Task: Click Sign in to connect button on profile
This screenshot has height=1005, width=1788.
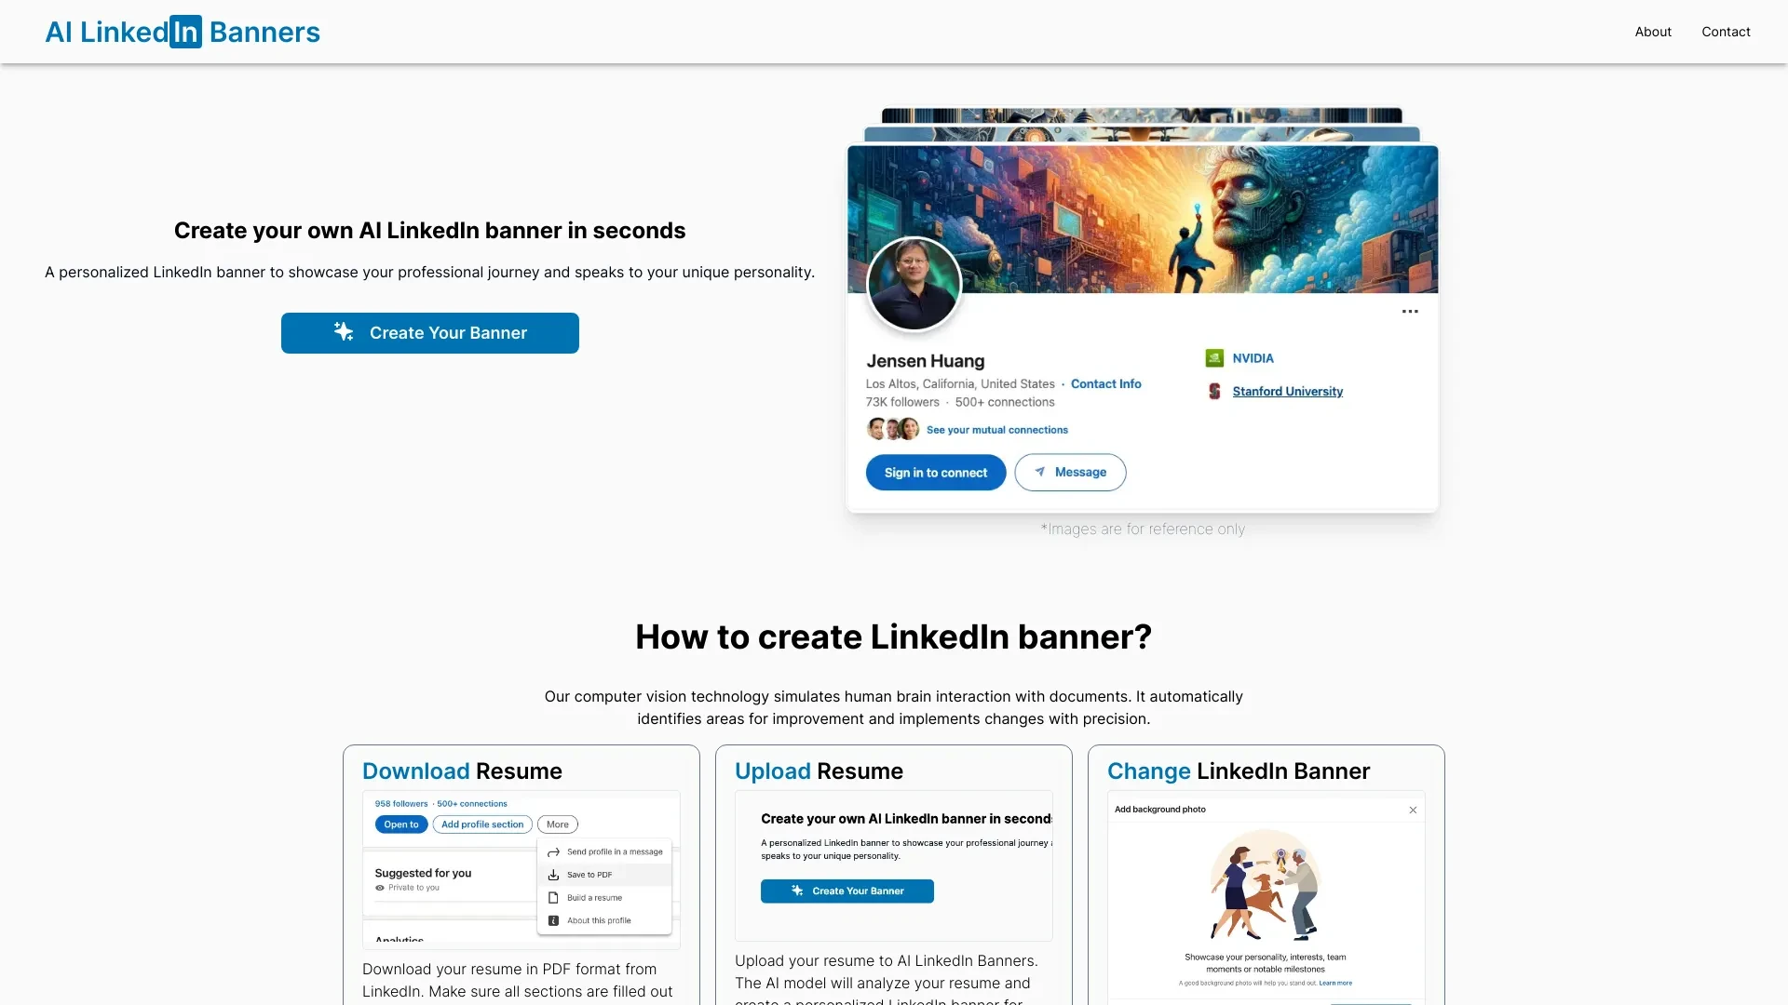Action: click(936, 471)
